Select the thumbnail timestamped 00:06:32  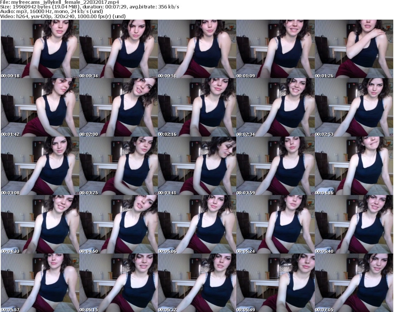197,283
